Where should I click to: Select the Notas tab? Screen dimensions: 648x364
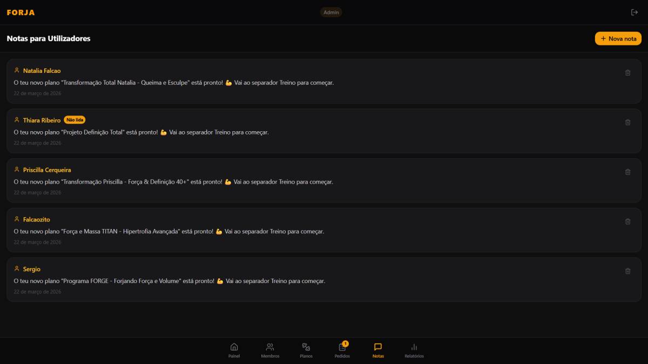pos(378,350)
